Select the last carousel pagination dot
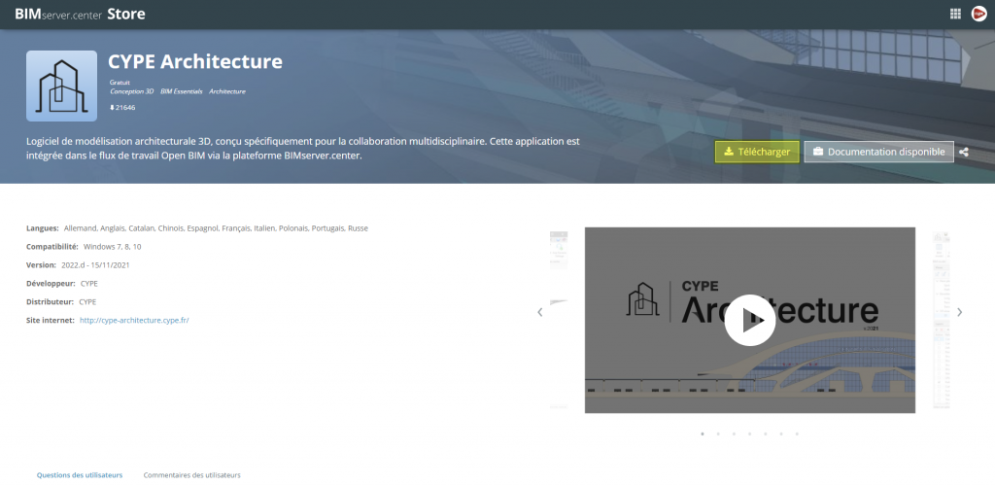This screenshot has height=486, width=995. tap(797, 434)
